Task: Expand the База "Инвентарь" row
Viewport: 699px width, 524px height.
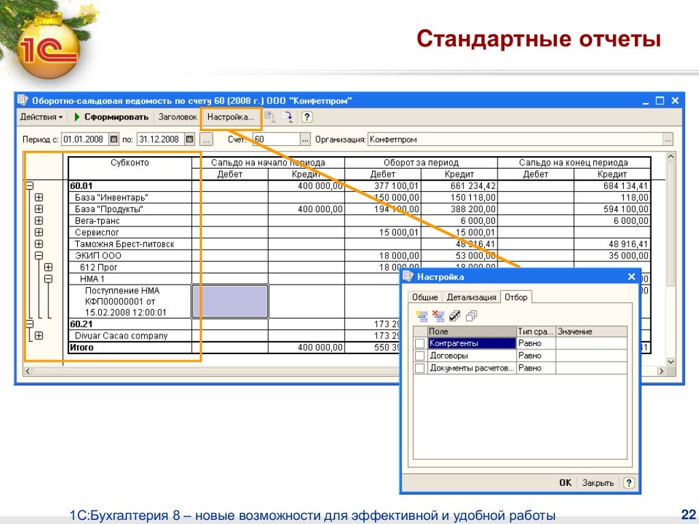Action: [x=39, y=197]
